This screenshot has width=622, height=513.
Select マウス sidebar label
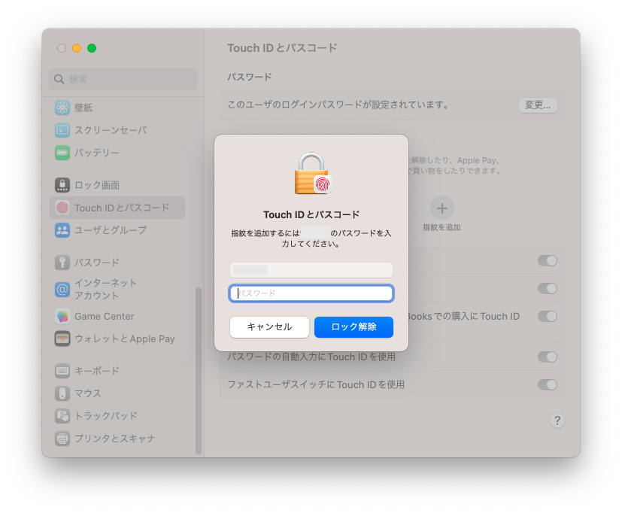88,393
